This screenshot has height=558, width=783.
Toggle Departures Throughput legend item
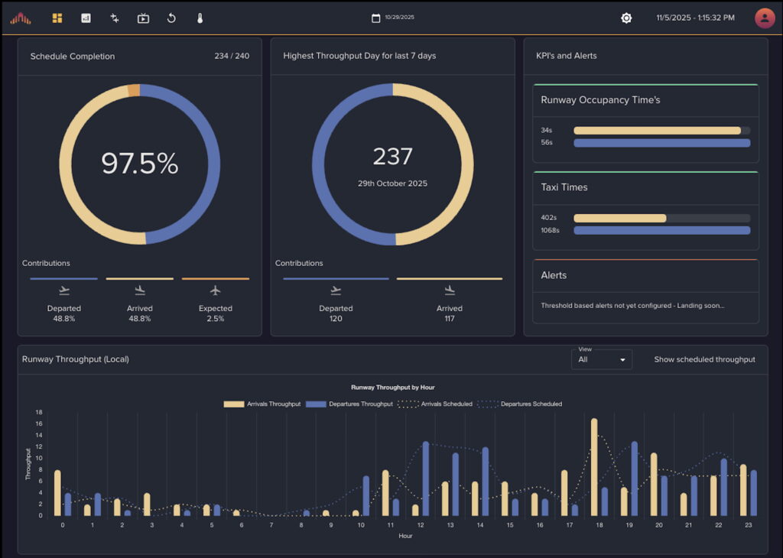[349, 404]
